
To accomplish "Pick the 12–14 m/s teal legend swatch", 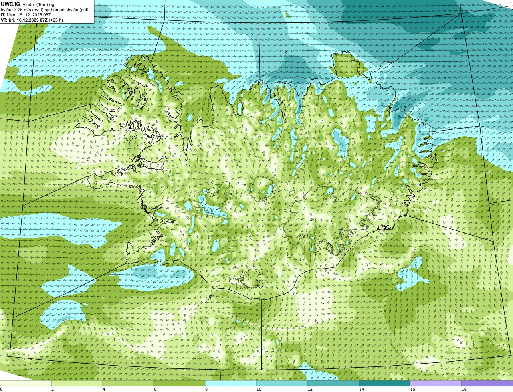I will click(x=333, y=384).
